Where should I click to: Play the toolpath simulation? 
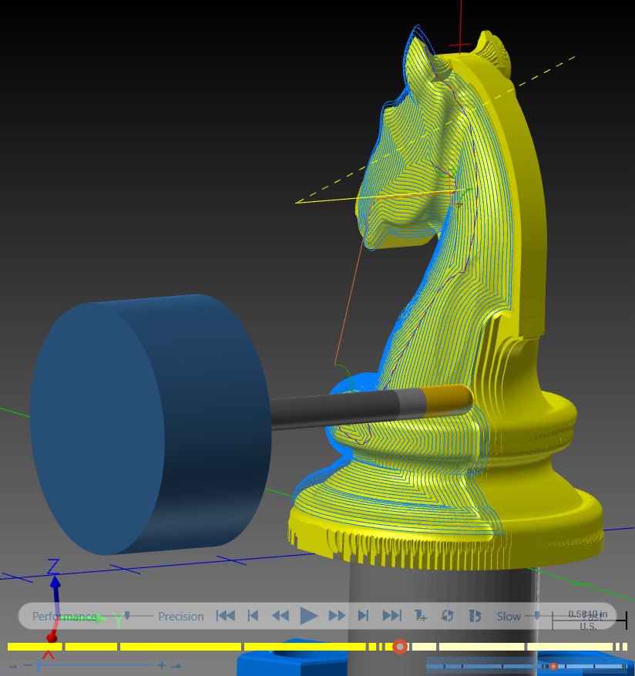[309, 616]
